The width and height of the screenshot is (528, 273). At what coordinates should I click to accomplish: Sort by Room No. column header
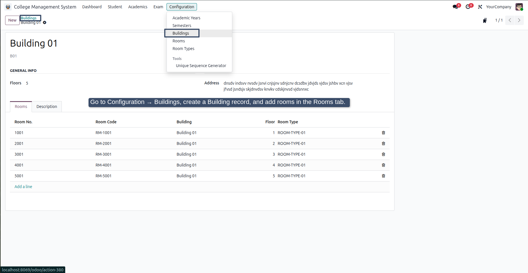[23, 122]
